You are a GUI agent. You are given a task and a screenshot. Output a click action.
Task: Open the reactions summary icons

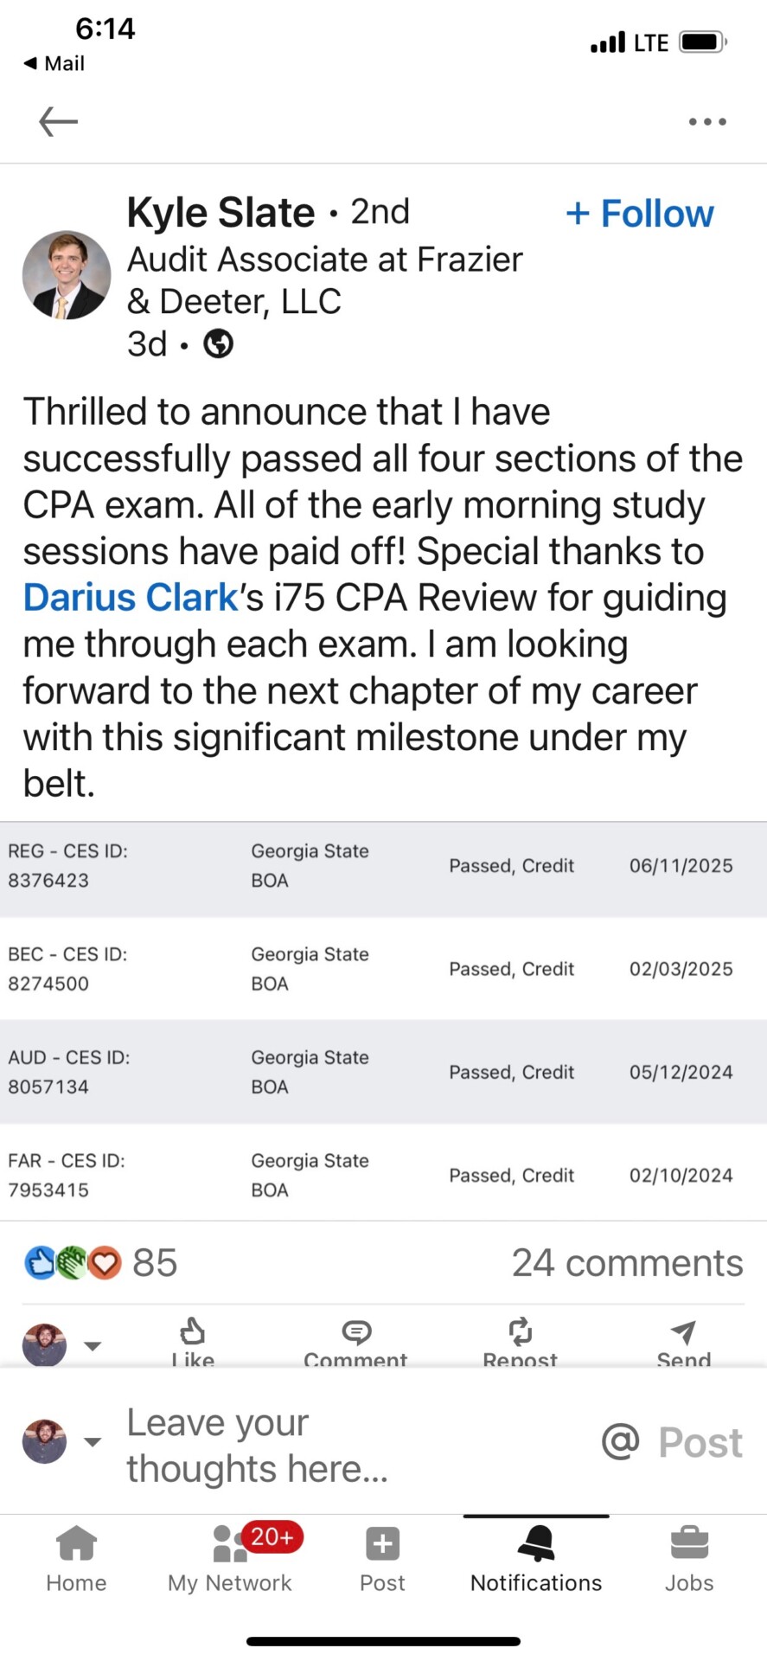pyautogui.click(x=73, y=1263)
